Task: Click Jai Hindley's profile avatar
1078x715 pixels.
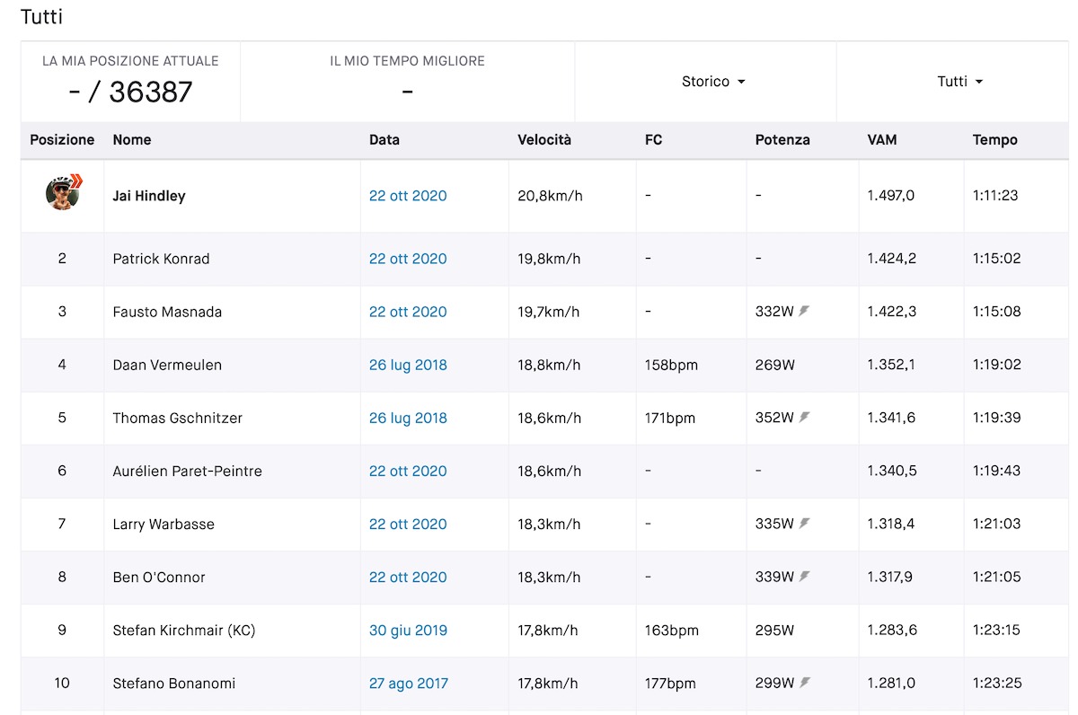Action: (x=63, y=193)
